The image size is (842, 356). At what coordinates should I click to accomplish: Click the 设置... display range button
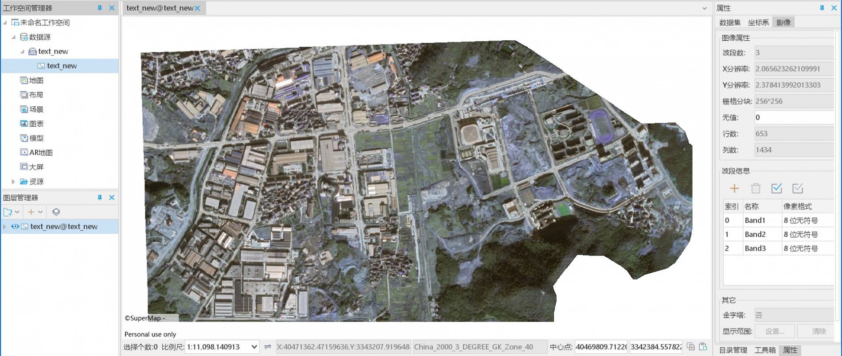point(775,331)
